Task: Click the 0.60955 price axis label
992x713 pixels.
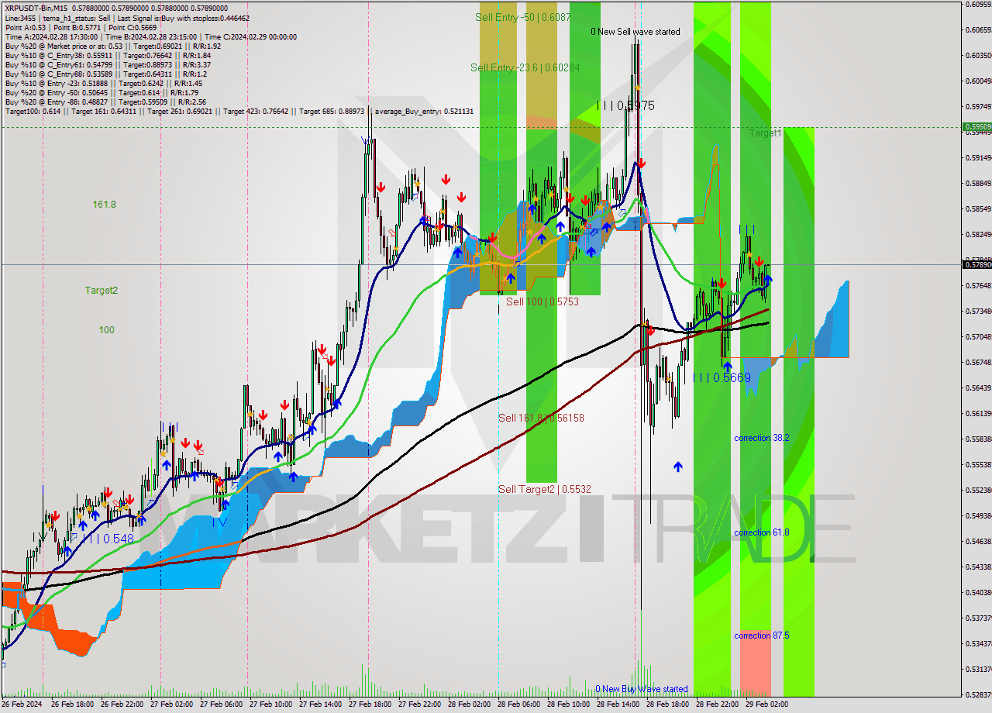Action: 978,4
